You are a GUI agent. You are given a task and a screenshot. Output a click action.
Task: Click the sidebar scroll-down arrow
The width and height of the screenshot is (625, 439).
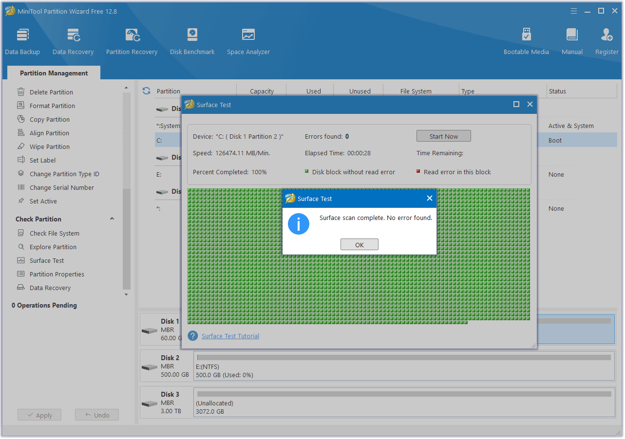coord(127,294)
